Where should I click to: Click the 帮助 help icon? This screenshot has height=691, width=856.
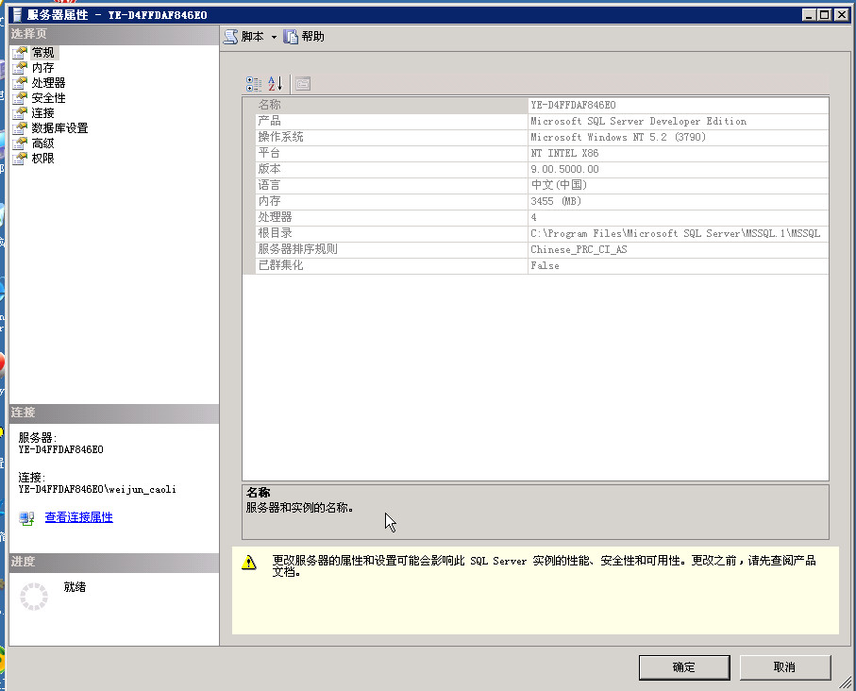click(x=291, y=37)
